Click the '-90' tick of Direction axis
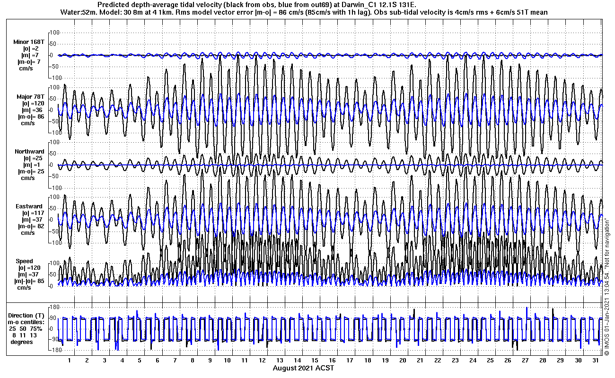 (x=53, y=339)
